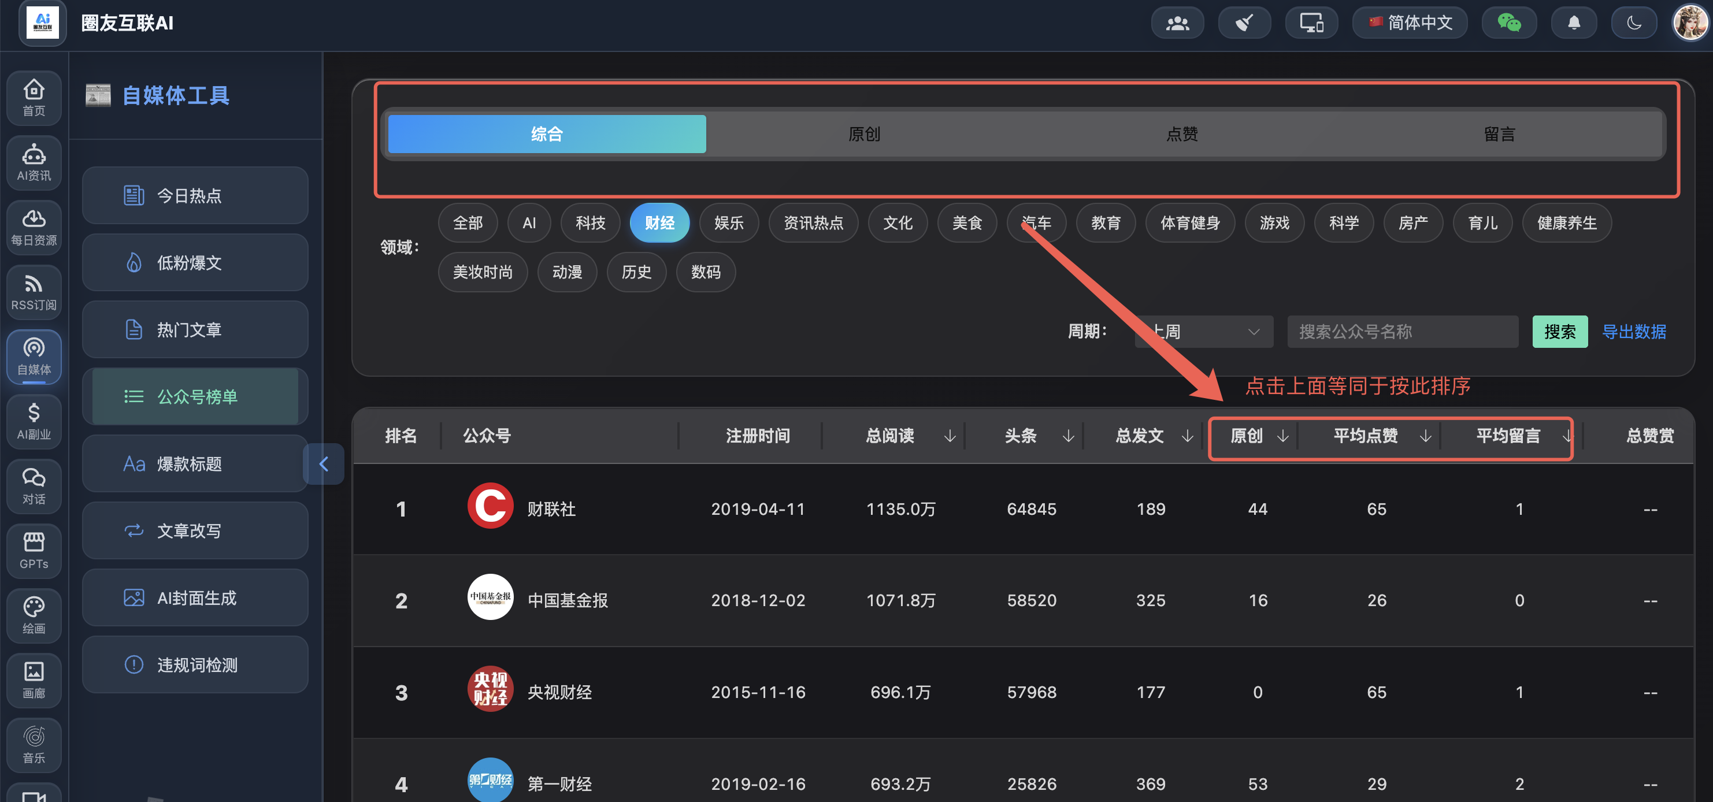1713x802 pixels.
Task: Open 爆款标题 menu item
Action: point(195,464)
